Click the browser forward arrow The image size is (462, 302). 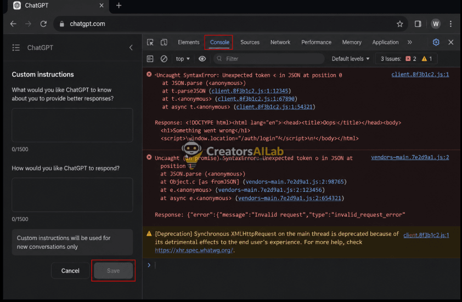click(x=29, y=24)
